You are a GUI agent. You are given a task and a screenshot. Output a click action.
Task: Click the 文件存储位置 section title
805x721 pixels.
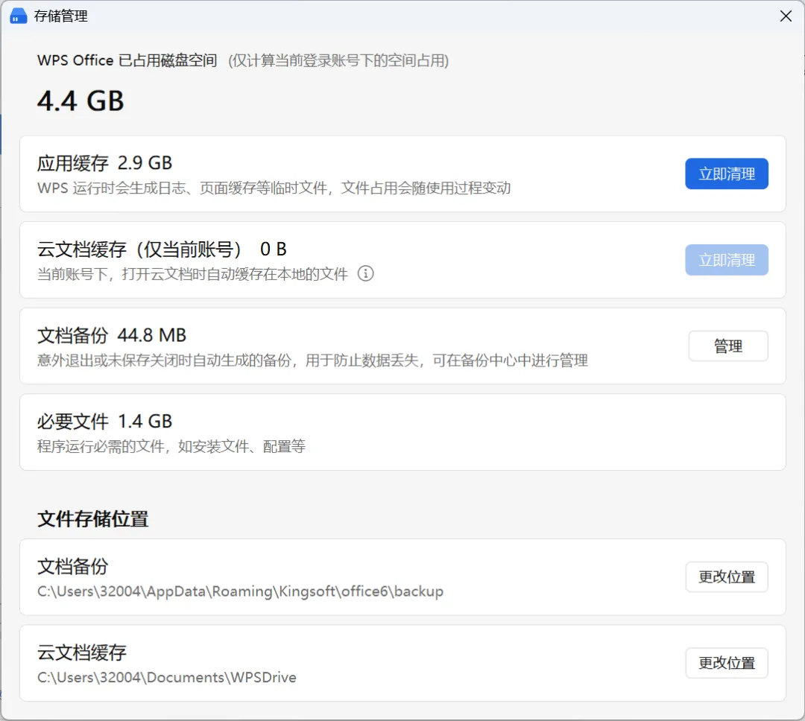click(x=93, y=519)
